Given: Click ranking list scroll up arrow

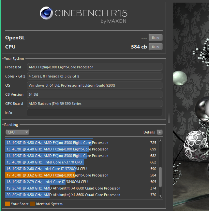Looking at the screenshot, I should click(160, 141).
